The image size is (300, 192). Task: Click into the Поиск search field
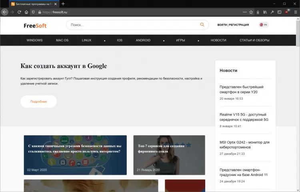[132, 25]
